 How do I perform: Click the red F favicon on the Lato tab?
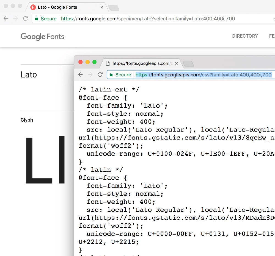33,7
